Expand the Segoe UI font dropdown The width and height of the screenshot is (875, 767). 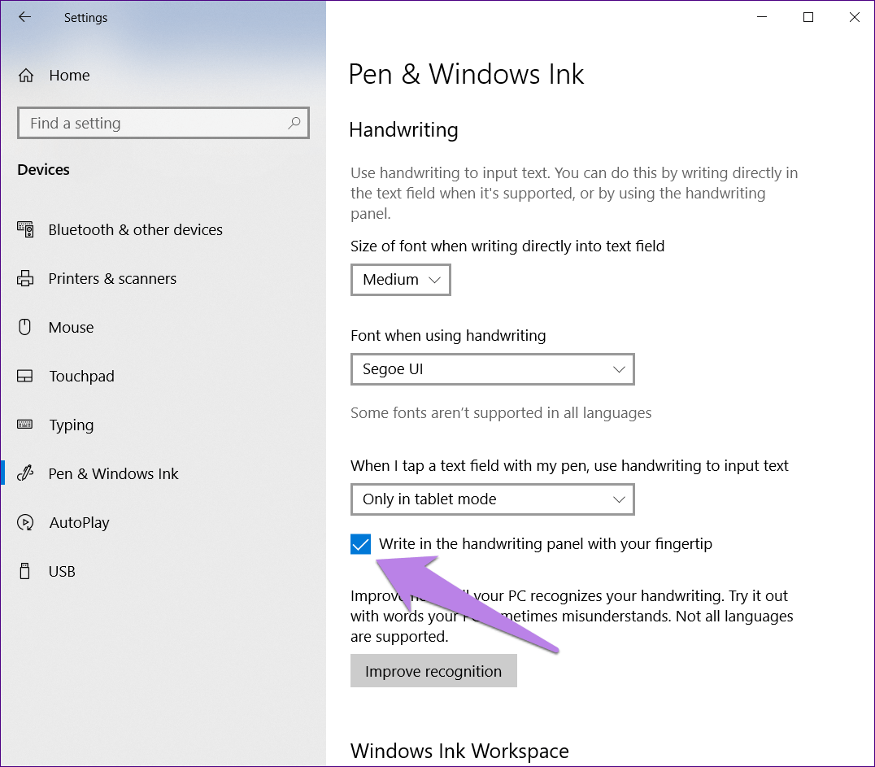(x=492, y=369)
